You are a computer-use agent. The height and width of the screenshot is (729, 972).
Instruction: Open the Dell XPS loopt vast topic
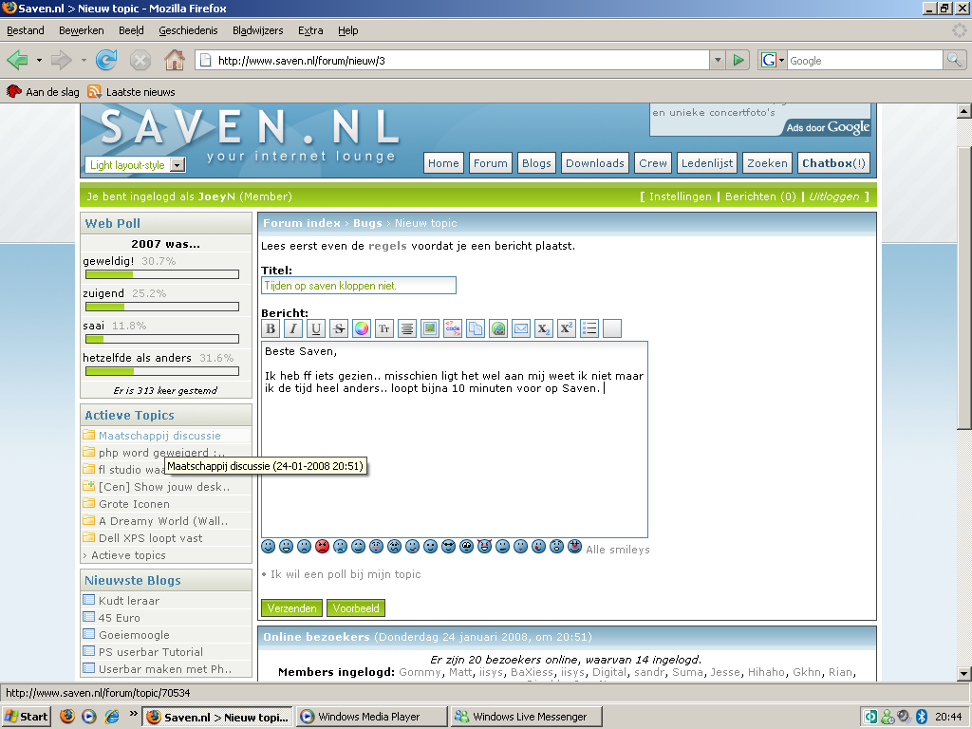tap(151, 538)
